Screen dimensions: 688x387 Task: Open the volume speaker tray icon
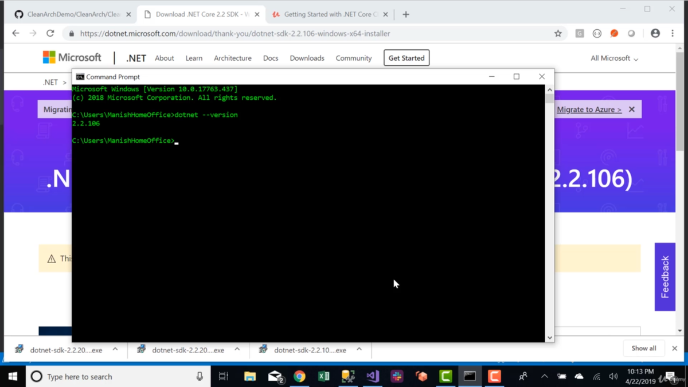pos(613,377)
